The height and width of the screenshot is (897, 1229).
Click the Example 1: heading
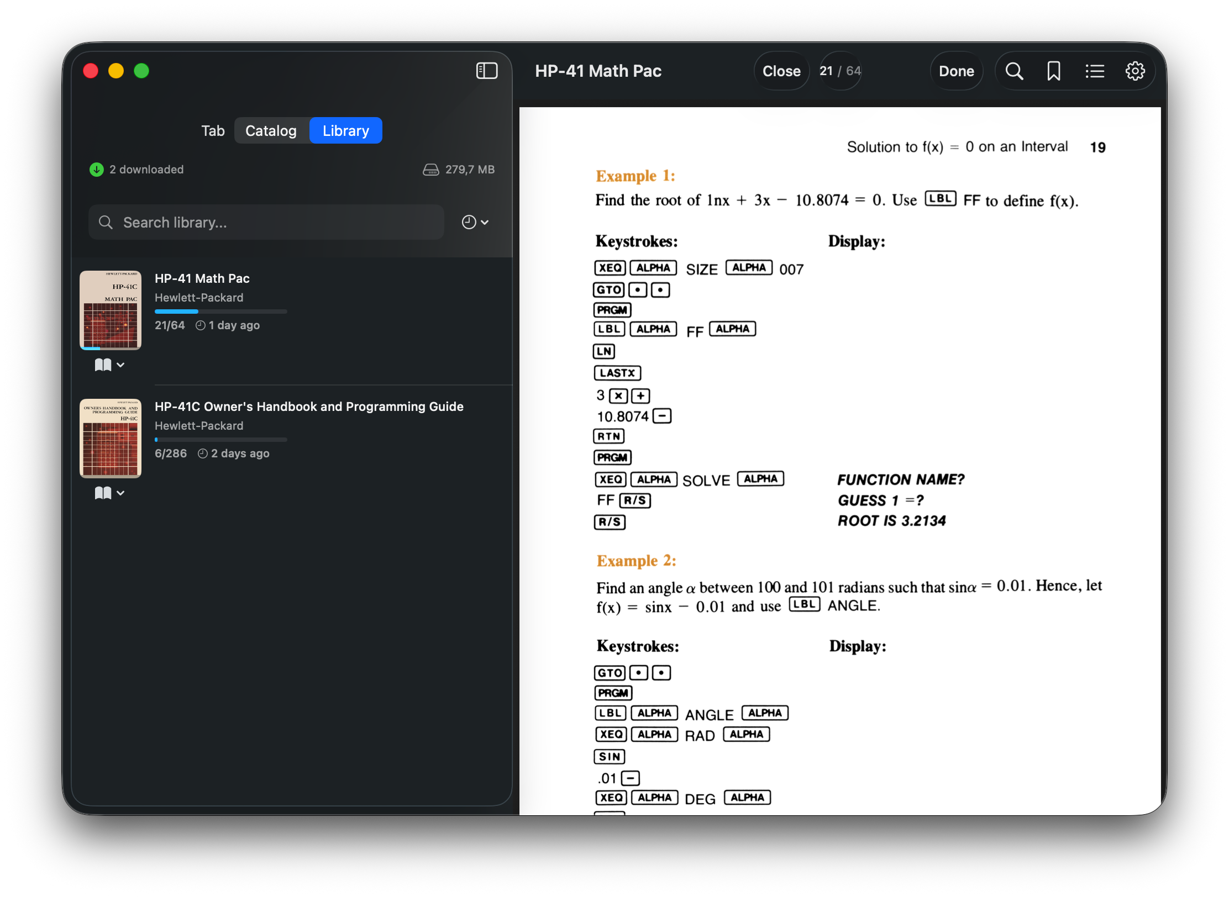point(635,176)
